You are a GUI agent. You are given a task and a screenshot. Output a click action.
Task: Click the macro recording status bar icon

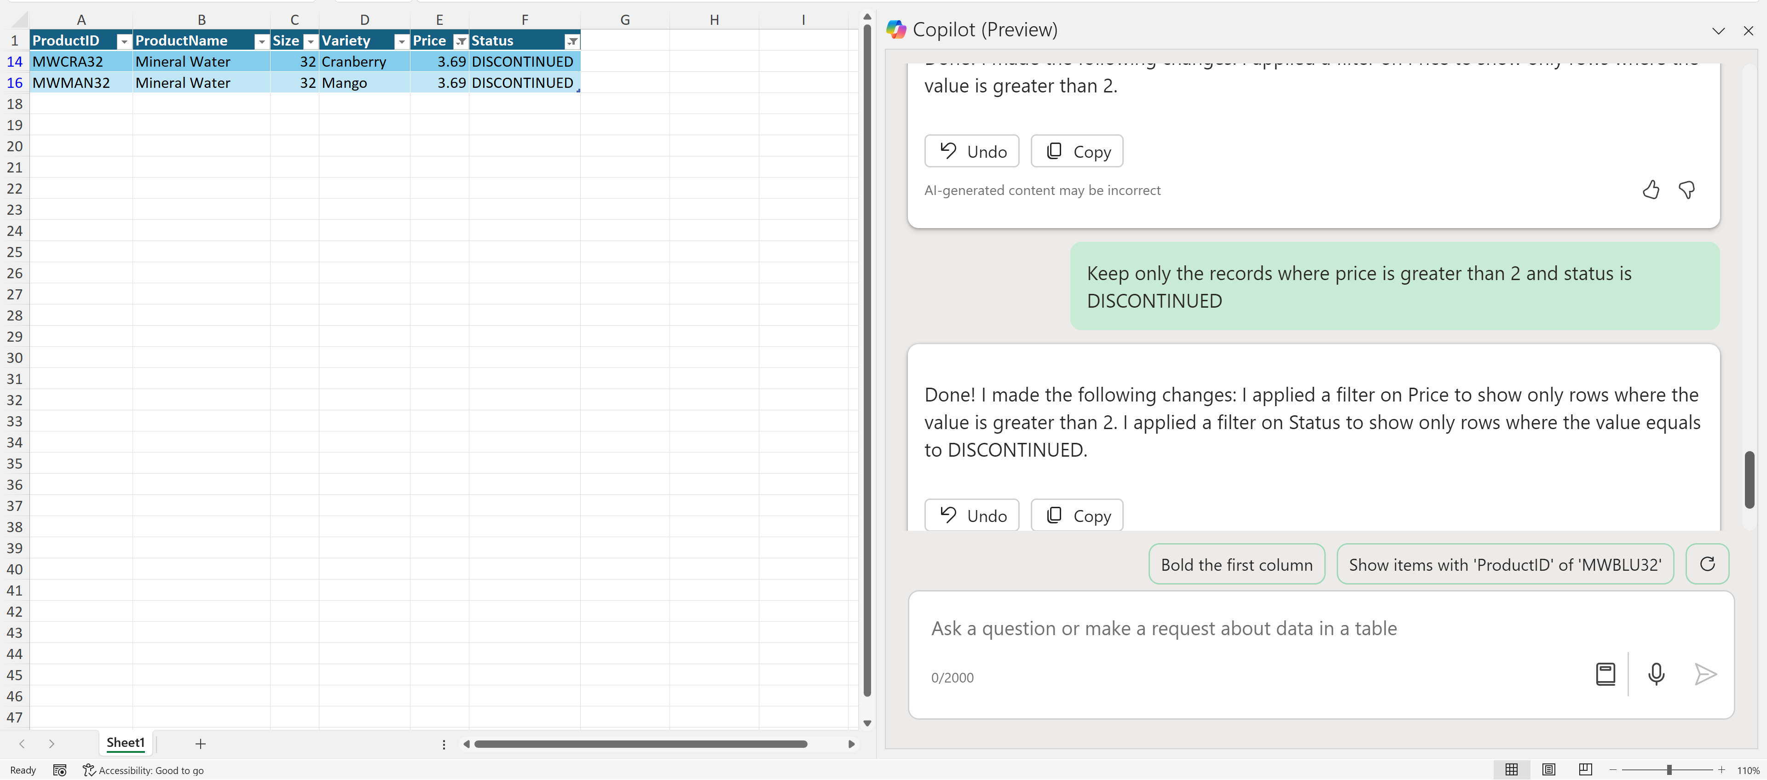(60, 770)
